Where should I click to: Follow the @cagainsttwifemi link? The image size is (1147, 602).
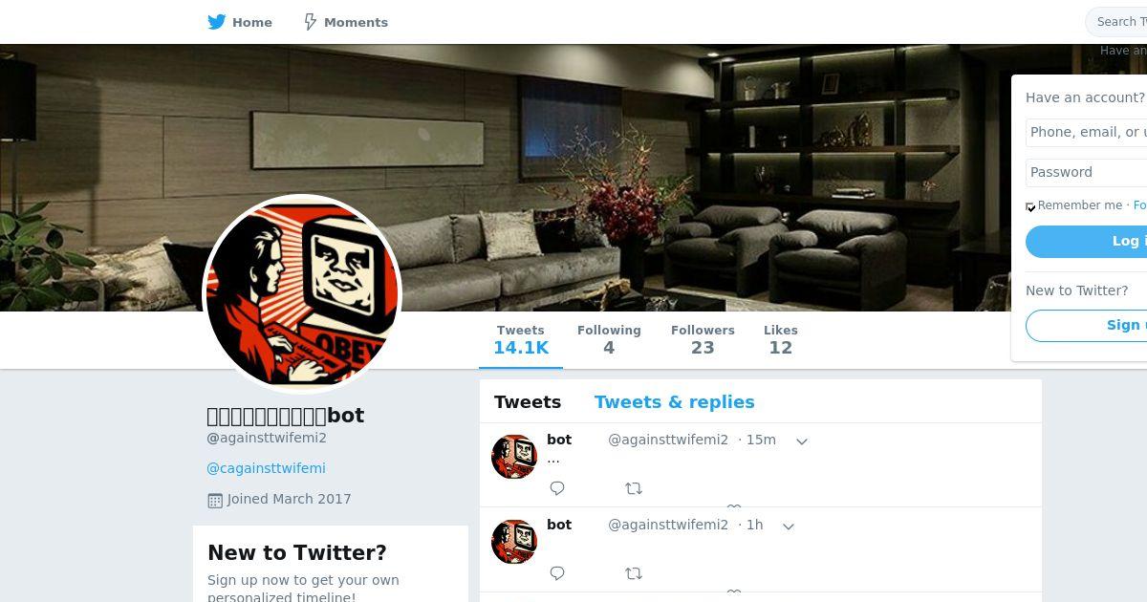coord(266,468)
